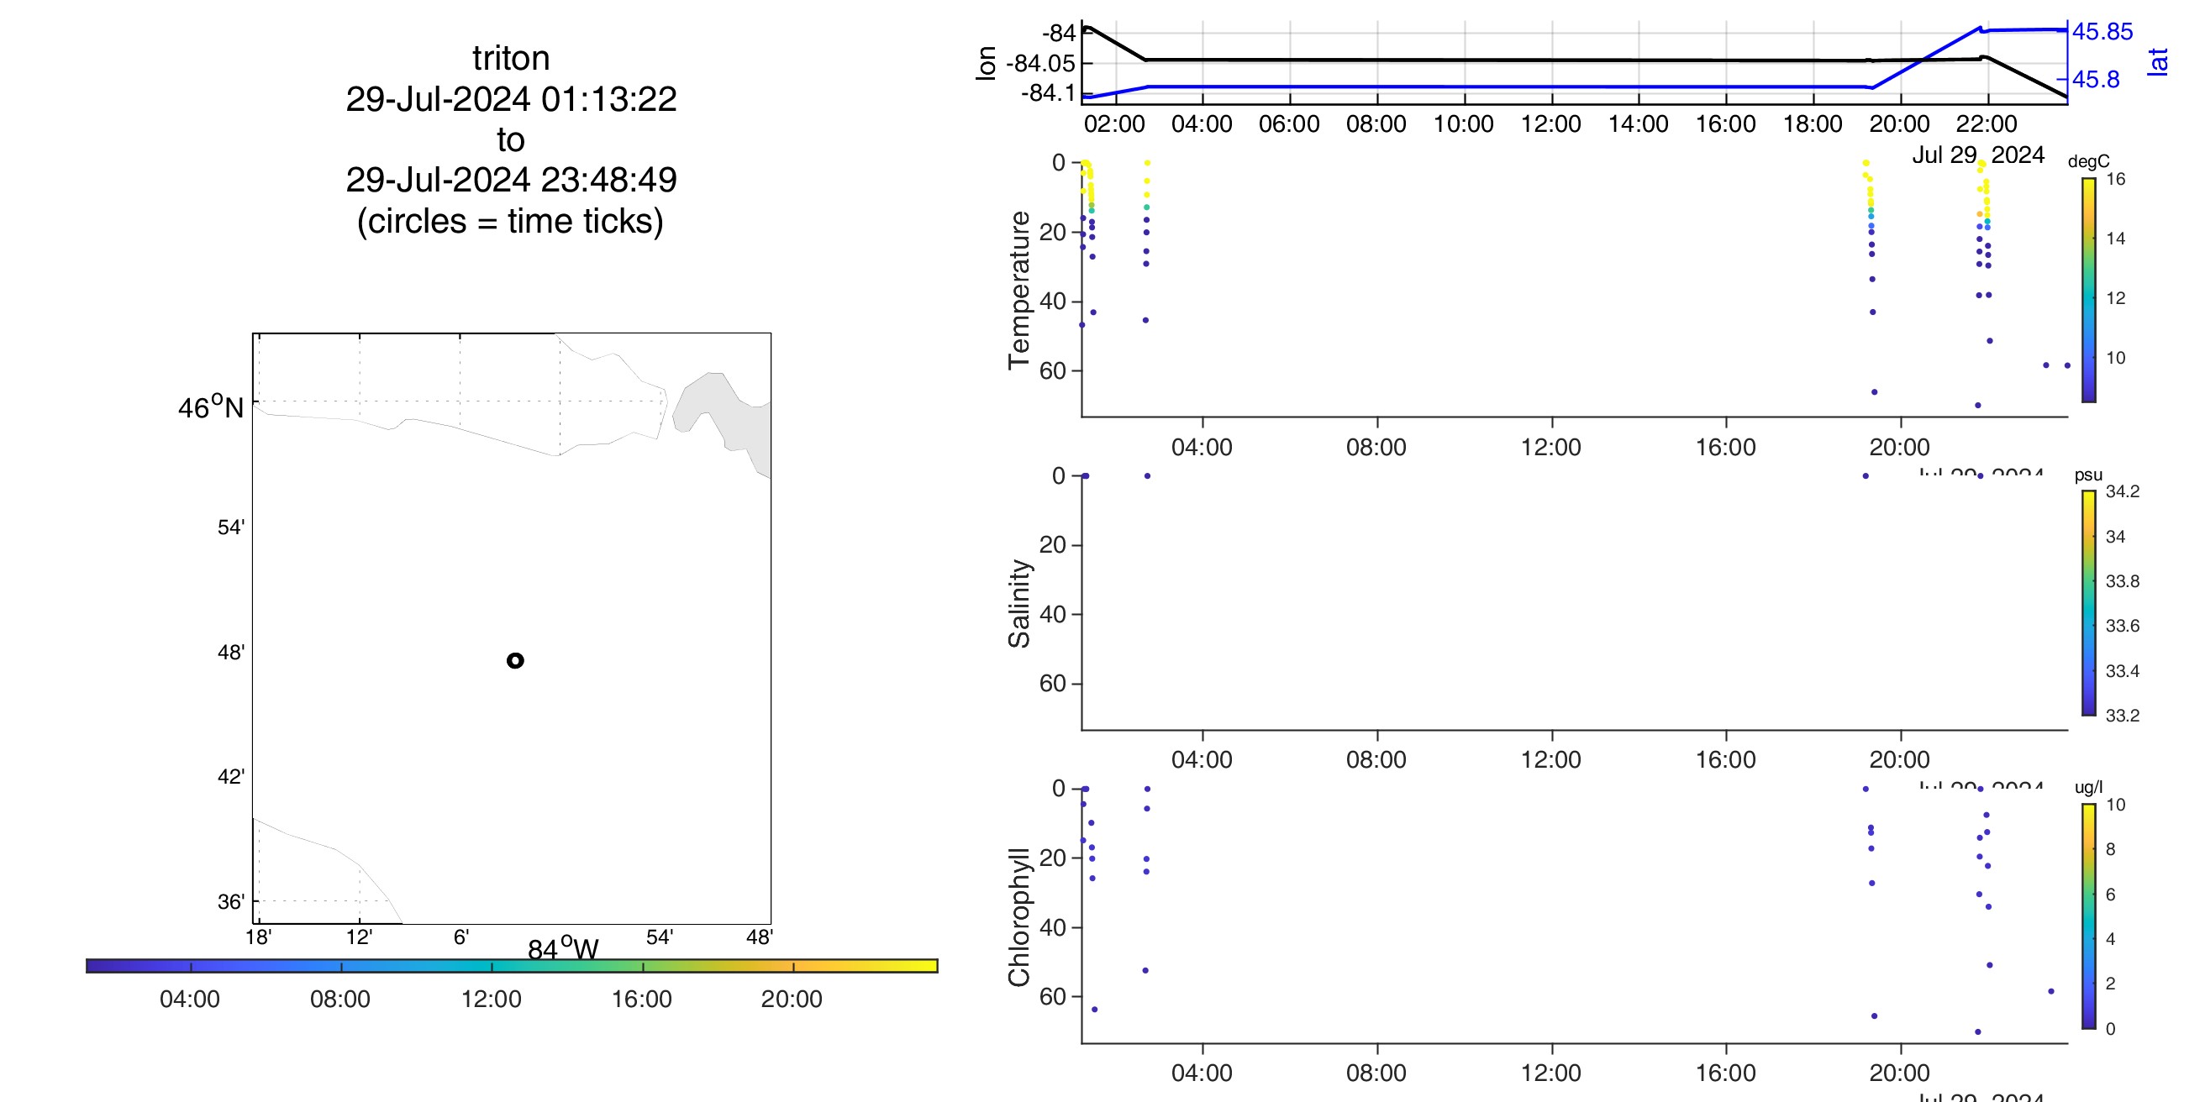Click the '46°N' latitude label on map
Screen dimensions: 2205x1102
[211, 407]
